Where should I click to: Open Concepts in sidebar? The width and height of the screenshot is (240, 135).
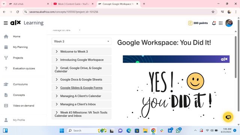tap(19, 95)
